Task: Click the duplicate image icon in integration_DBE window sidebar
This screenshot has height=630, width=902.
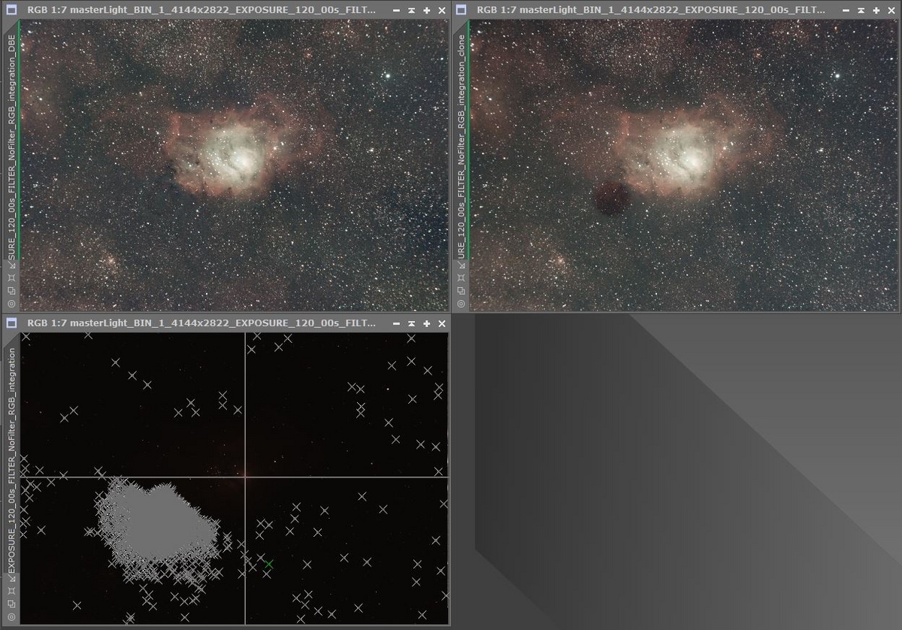Action: click(x=11, y=290)
